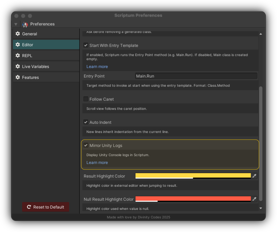Click the Entry Point label
Image resolution: width=277 pixels, height=232 pixels.
(x=94, y=76)
